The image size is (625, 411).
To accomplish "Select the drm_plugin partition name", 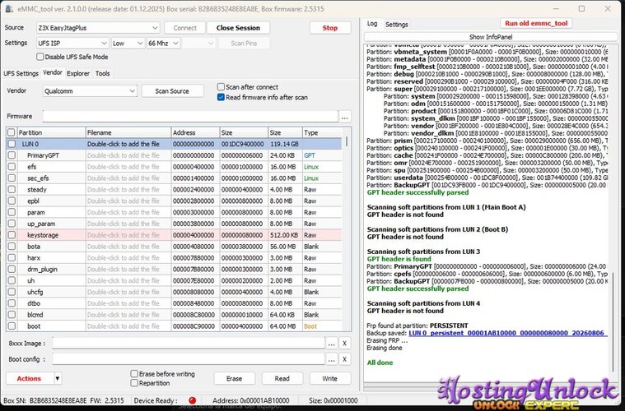I will click(x=42, y=269).
